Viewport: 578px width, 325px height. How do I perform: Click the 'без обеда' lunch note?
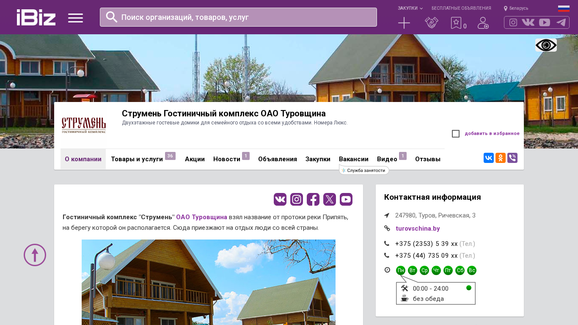pos(428,299)
